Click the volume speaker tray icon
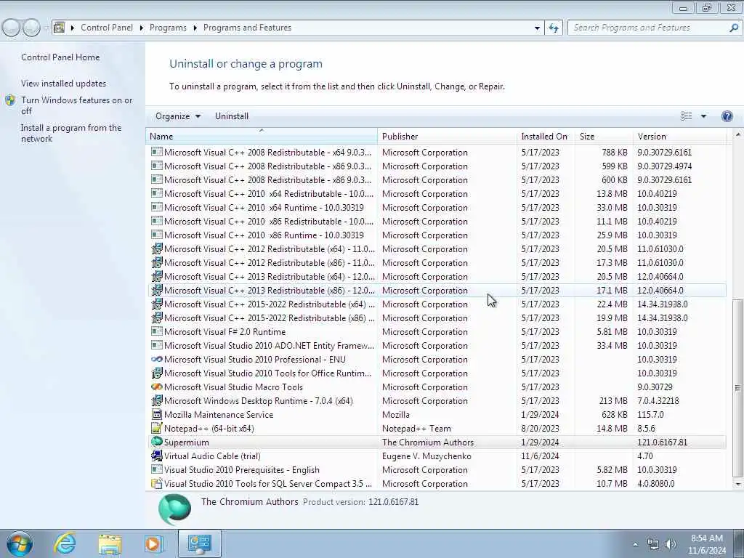 [671, 544]
